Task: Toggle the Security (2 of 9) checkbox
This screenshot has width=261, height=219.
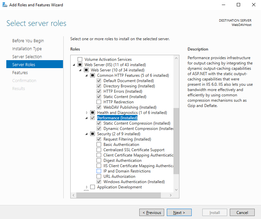Action: (x=93, y=134)
